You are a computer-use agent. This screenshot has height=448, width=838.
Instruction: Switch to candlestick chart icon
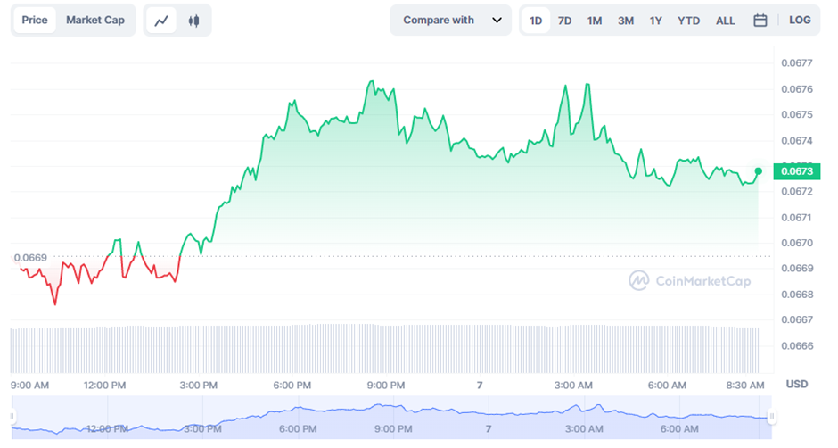click(193, 21)
